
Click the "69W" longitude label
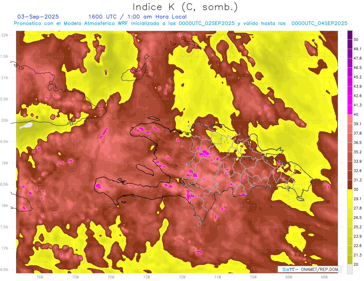[x=289, y=276]
